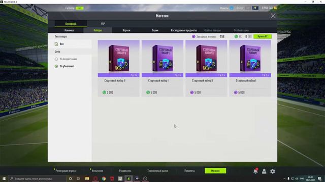325x182 pixels.
Task: Select По убыванию price sorting
Action: tap(56, 66)
